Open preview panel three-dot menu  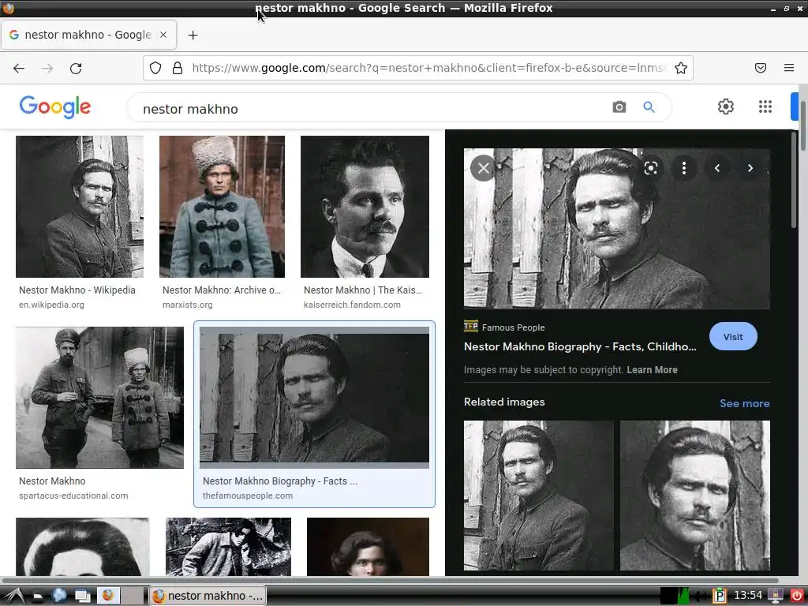click(684, 168)
